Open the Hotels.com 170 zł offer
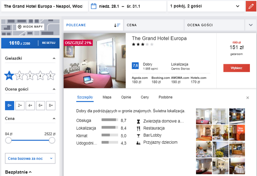257x176 pixels. click(198, 80)
